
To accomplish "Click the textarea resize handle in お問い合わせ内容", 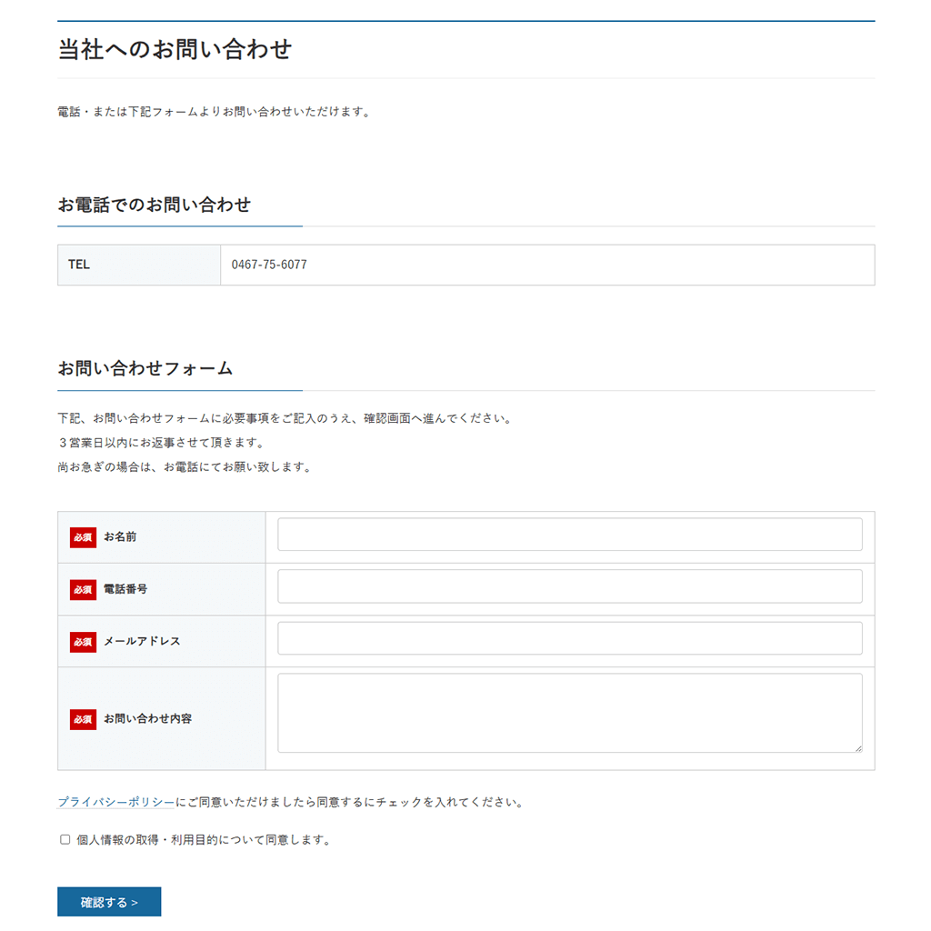I will point(858,748).
